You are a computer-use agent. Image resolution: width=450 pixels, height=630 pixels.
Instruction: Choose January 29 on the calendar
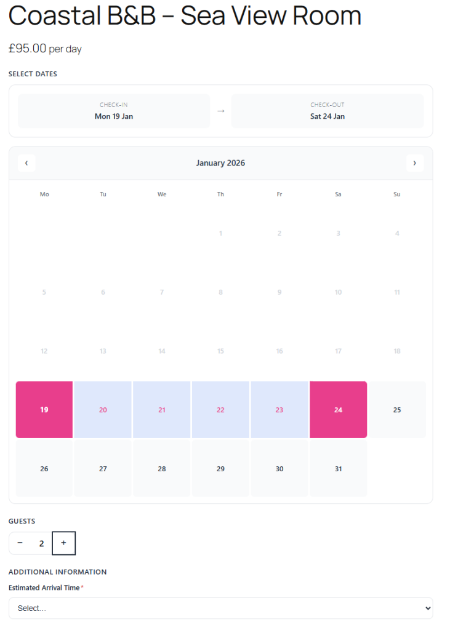(220, 469)
